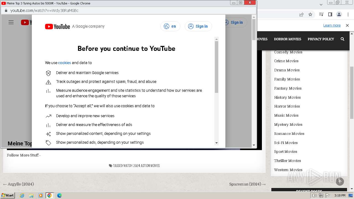Click the Learn more link in the infobar
Screen dimensions: 354x199
pyautogui.click(x=332, y=25)
